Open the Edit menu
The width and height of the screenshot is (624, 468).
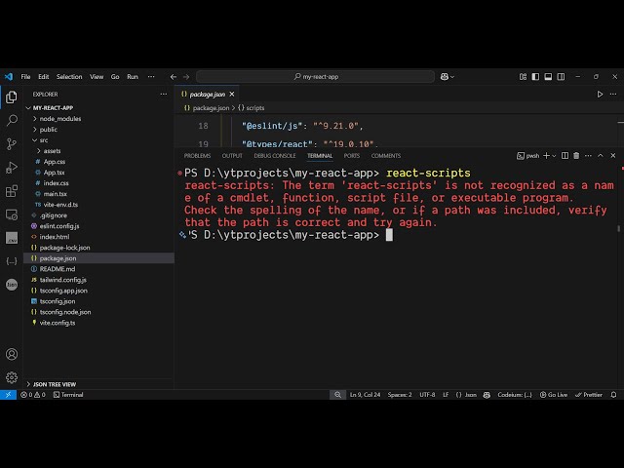coord(43,77)
